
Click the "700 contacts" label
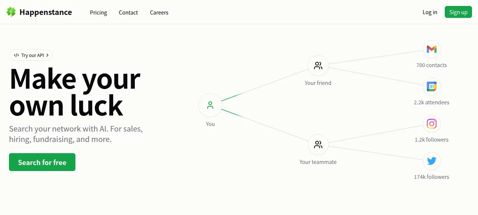coord(431,65)
